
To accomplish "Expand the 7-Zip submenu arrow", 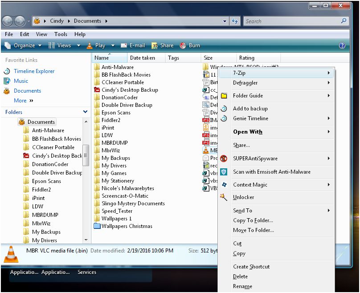I will click(x=329, y=73).
